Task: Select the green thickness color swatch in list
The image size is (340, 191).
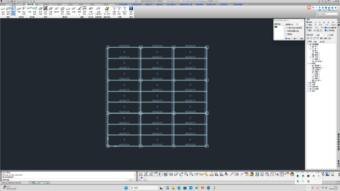Action: click(x=276, y=27)
